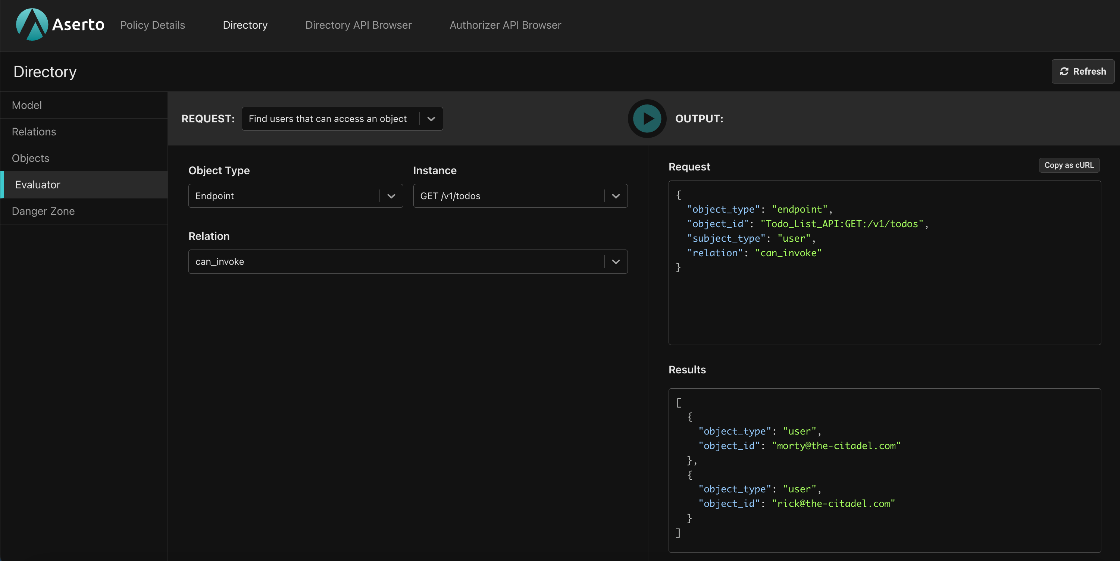Expand the Instance dropdown chevron

[x=616, y=196]
